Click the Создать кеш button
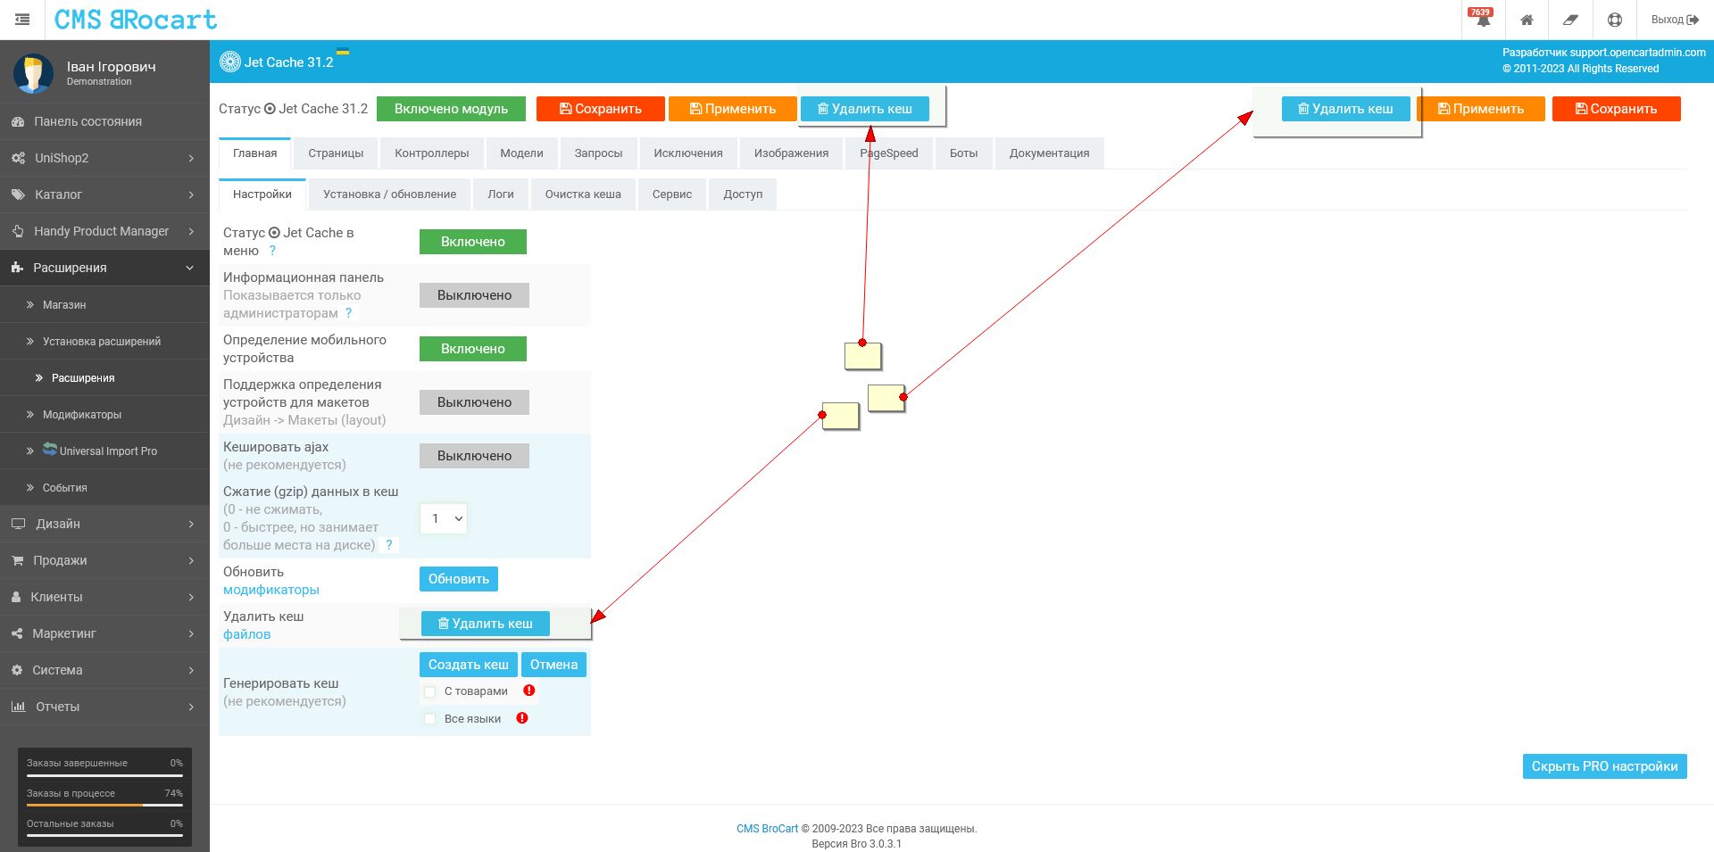 click(x=469, y=665)
